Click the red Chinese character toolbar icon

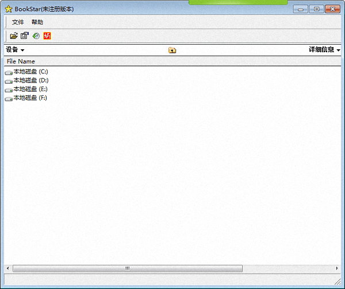[47, 36]
